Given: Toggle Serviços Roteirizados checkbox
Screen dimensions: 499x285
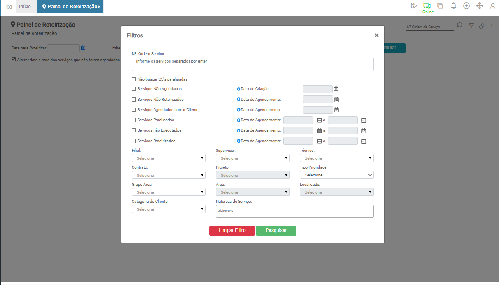Looking at the screenshot, I should pyautogui.click(x=134, y=141).
